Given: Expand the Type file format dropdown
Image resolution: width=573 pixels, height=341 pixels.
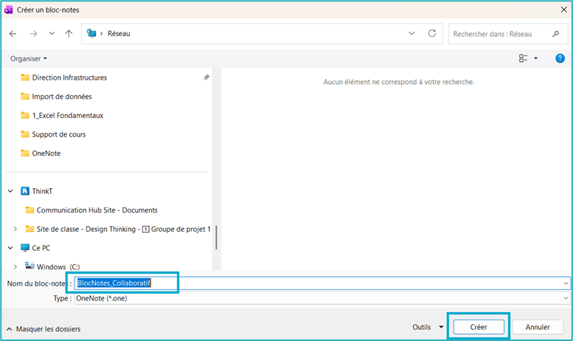Looking at the screenshot, I should pyautogui.click(x=566, y=298).
